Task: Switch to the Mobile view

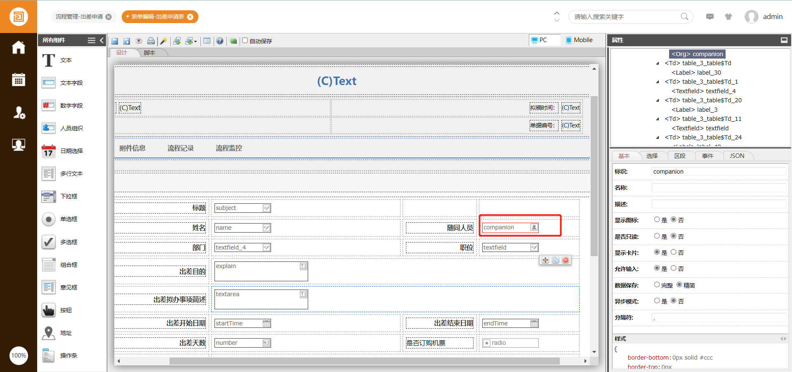Action: pos(579,40)
